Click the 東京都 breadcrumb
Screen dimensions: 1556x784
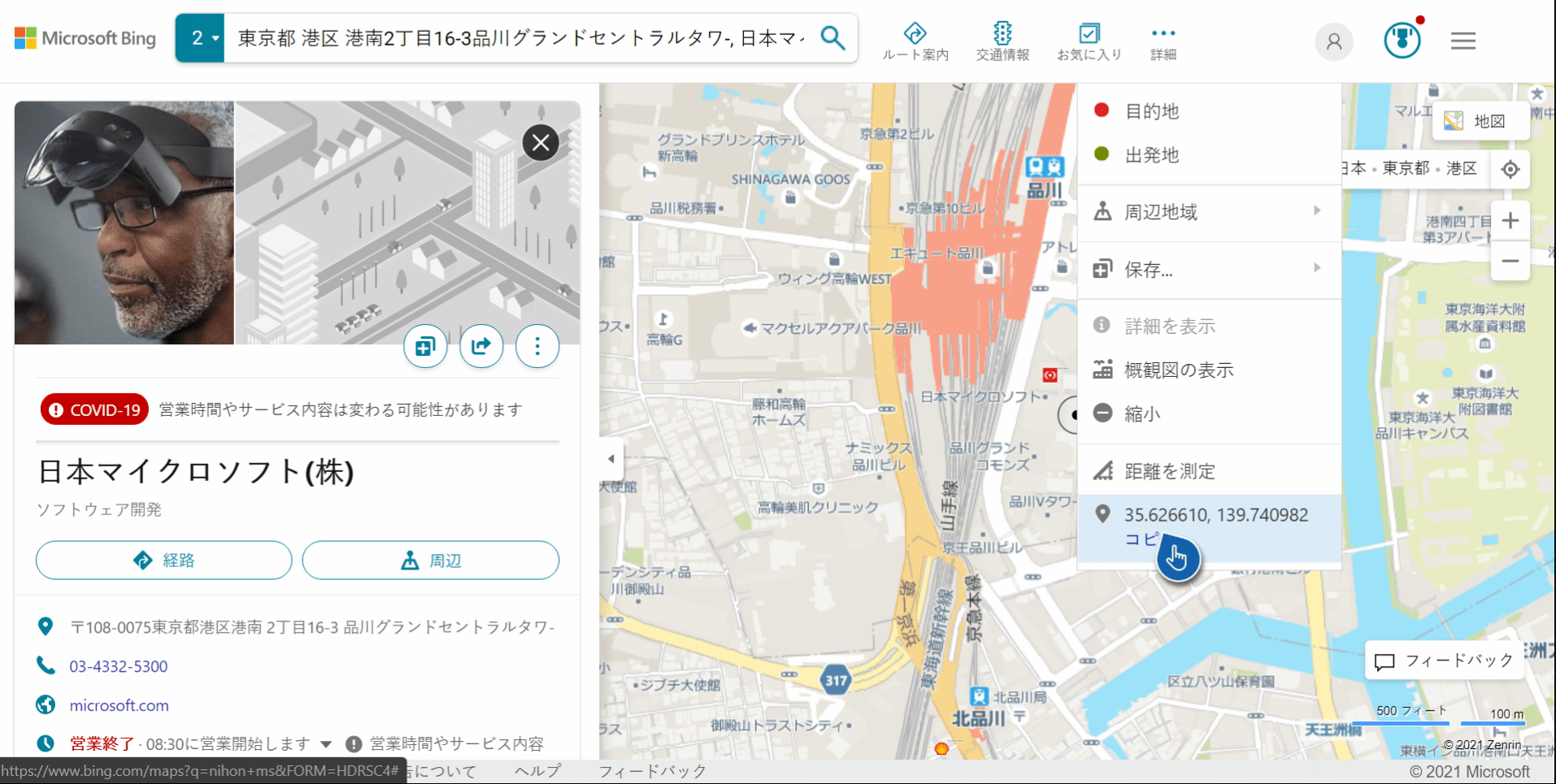pyautogui.click(x=1406, y=168)
